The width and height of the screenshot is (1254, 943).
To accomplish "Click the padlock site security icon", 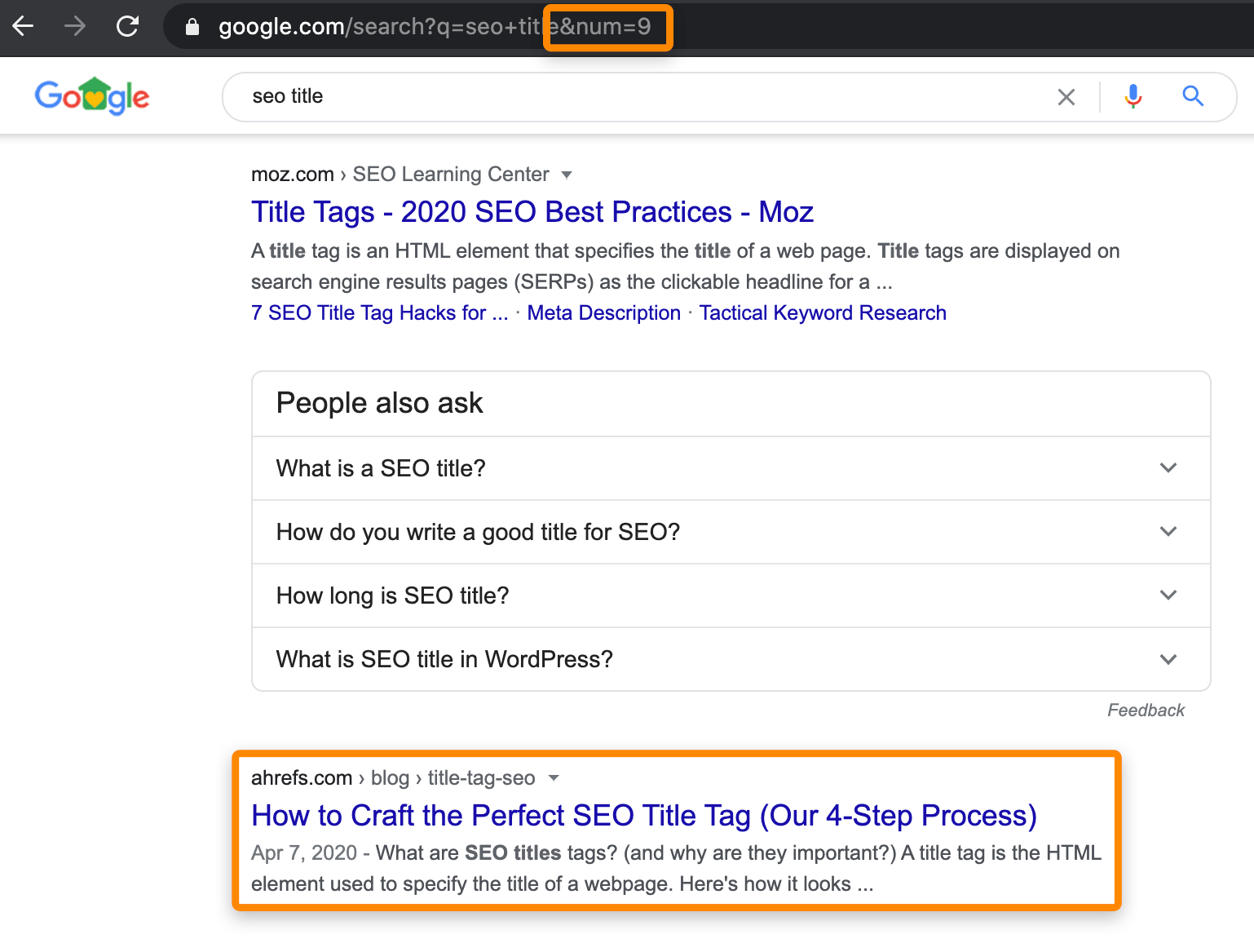I will (192, 27).
